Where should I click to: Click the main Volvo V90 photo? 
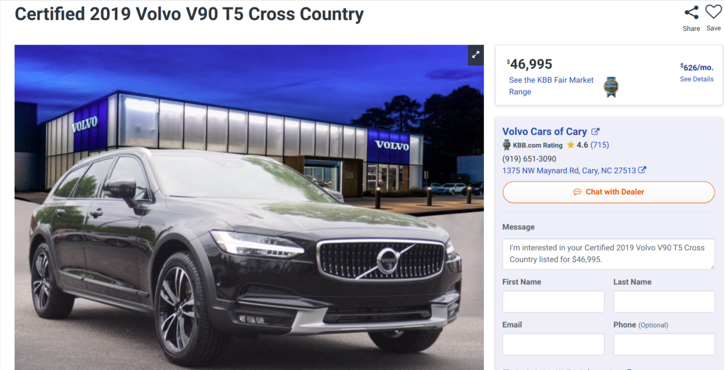coord(249,207)
